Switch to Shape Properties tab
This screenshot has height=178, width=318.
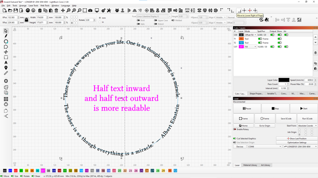[256, 94]
